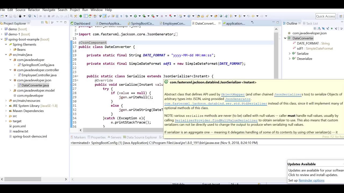Open the Window menu
344x193 pixels.
point(96,10)
